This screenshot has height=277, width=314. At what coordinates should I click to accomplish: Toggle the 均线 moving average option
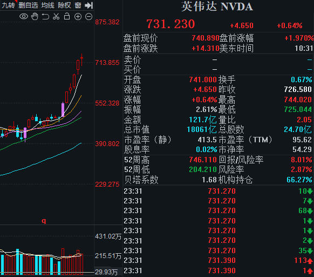[x=47, y=5]
